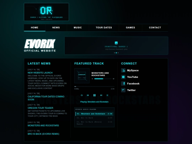Click the album art thumbnail
The image size is (192, 144).
tap(82, 76)
